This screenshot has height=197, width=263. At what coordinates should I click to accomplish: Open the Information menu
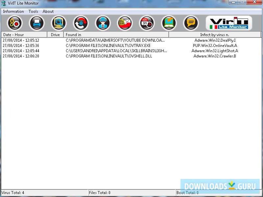click(13, 11)
